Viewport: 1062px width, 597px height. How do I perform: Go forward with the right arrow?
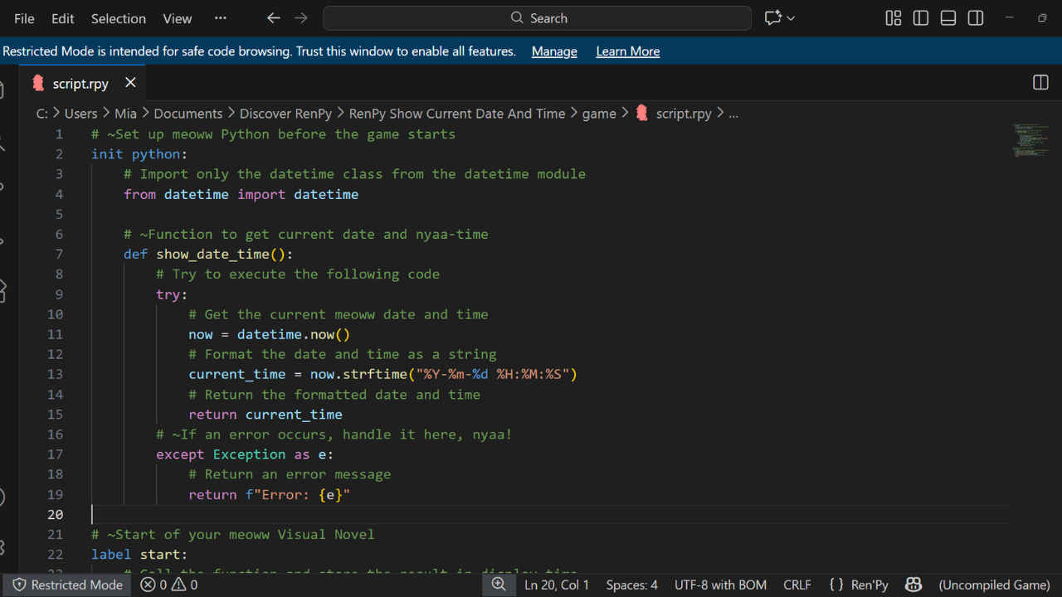tap(301, 18)
